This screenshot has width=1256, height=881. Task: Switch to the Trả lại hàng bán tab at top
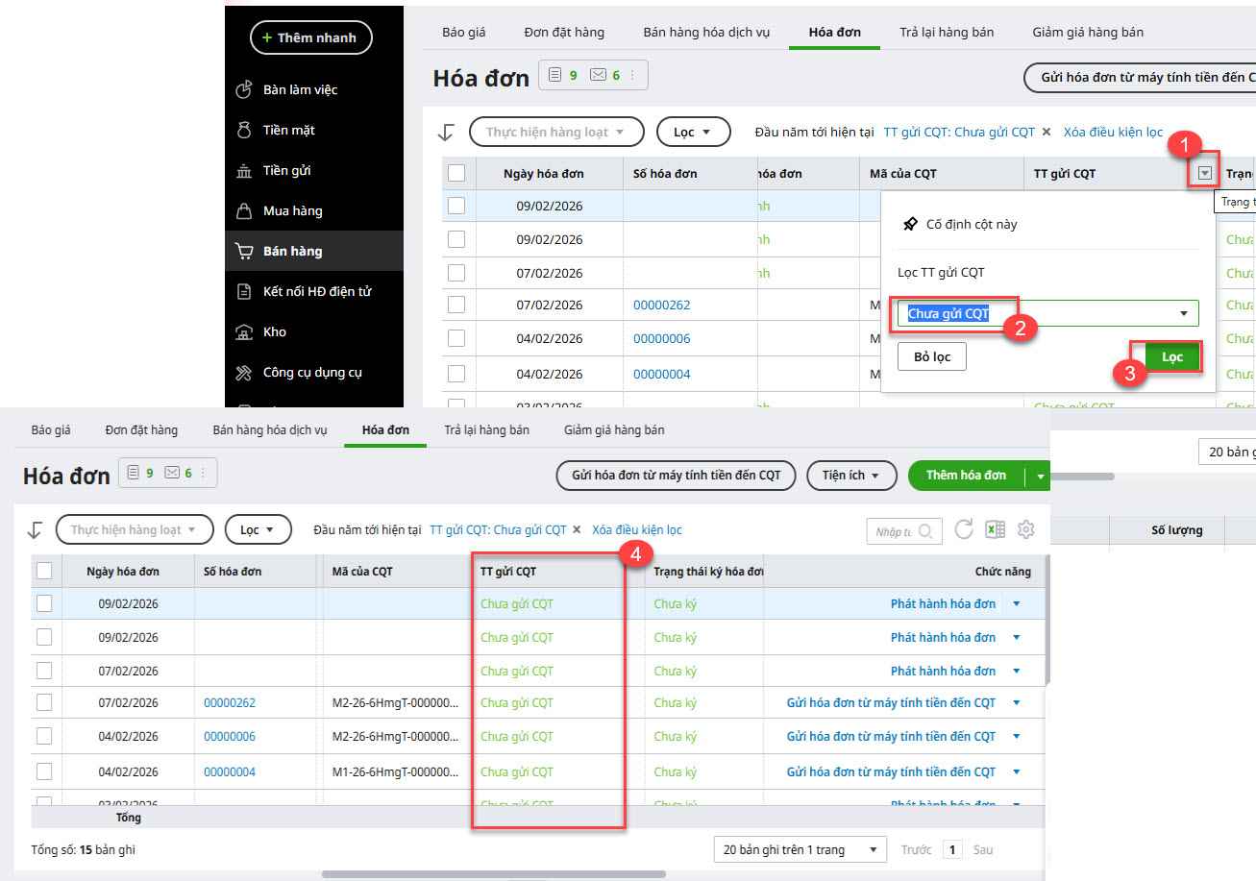click(x=947, y=32)
